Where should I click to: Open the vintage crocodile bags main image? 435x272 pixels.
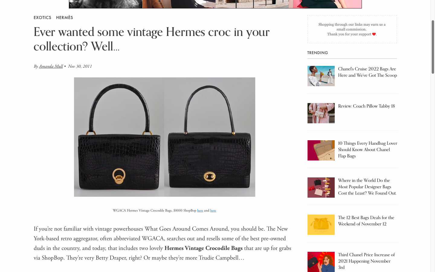tap(165, 137)
